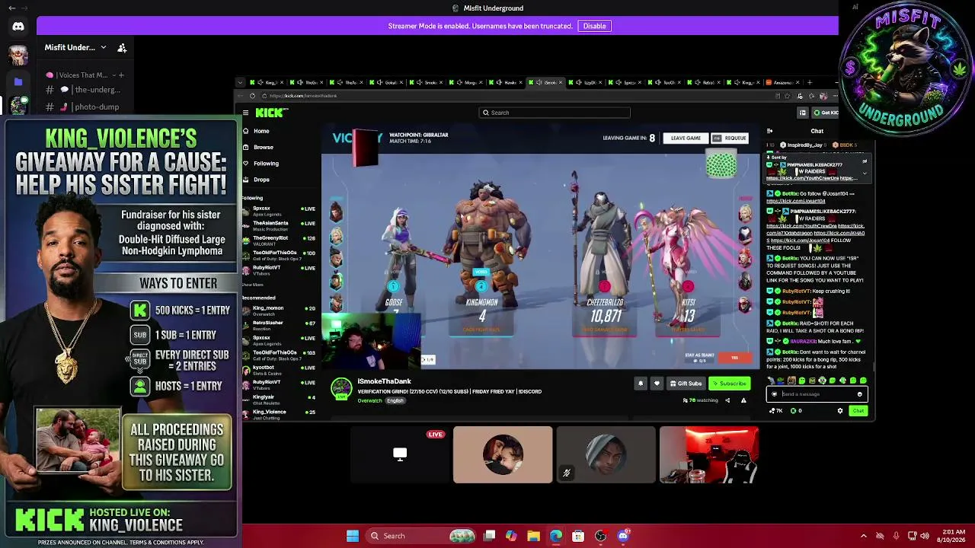Open TheGreenyRiot channel in Following list
Image resolution: width=975 pixels, height=548 pixels.
[279, 240]
